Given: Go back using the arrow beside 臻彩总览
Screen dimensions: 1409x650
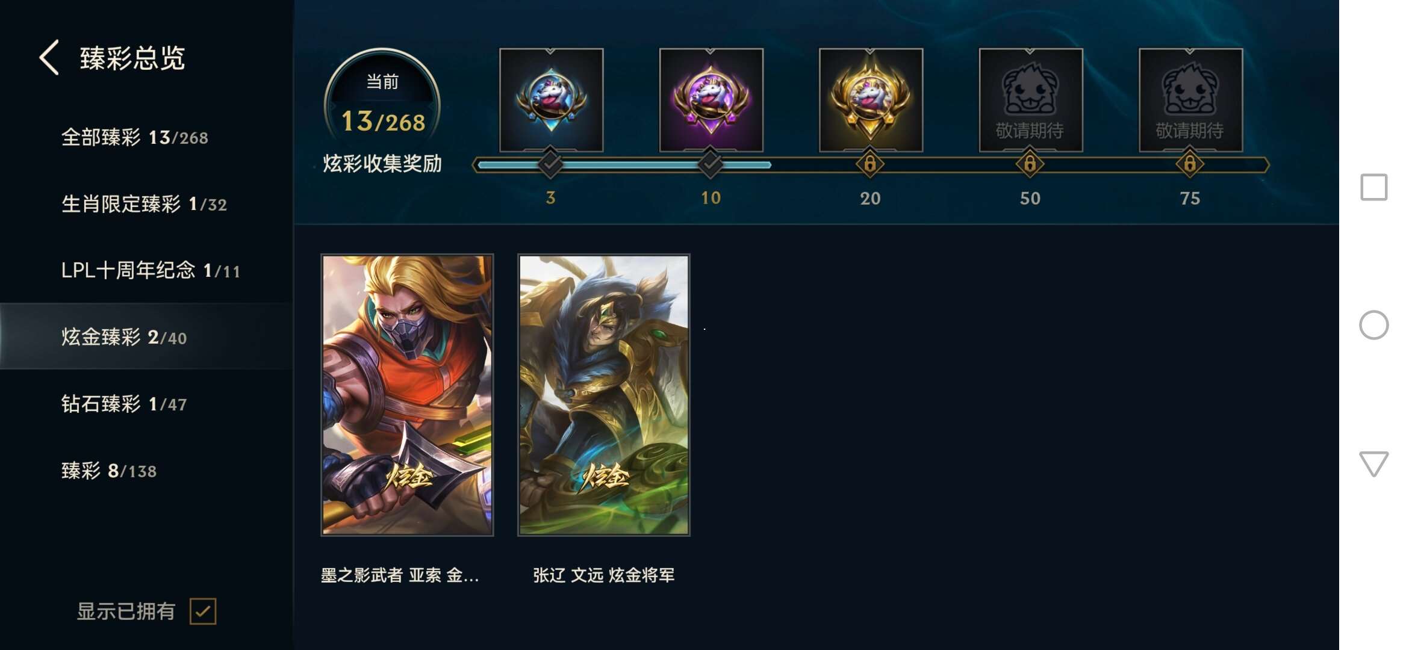Looking at the screenshot, I should coord(49,58).
